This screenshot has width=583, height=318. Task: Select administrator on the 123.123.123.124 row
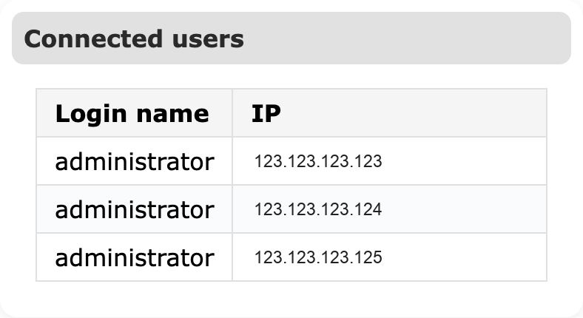(x=134, y=209)
